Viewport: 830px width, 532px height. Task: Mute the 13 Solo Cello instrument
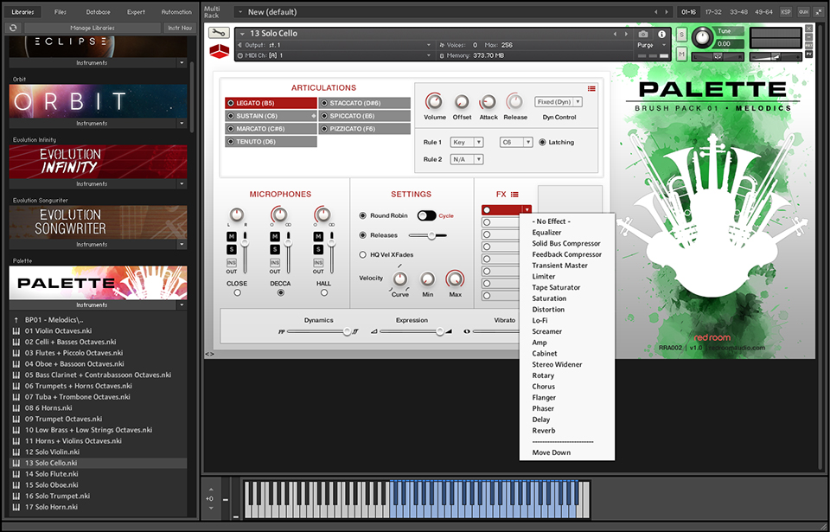(x=681, y=54)
